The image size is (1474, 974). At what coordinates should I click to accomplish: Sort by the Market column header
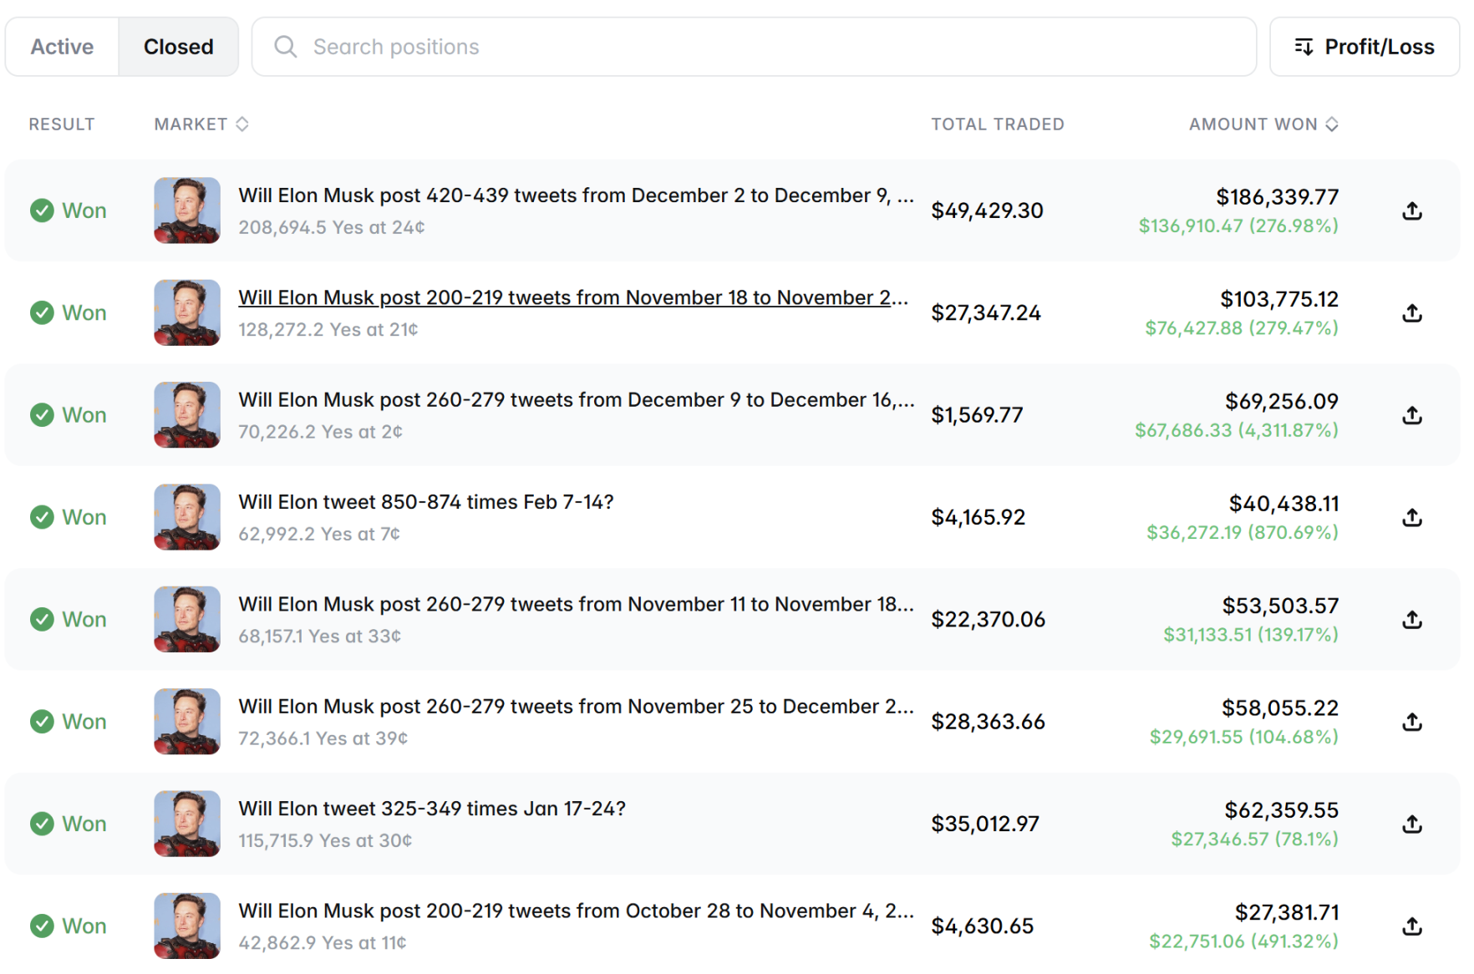pyautogui.click(x=201, y=124)
